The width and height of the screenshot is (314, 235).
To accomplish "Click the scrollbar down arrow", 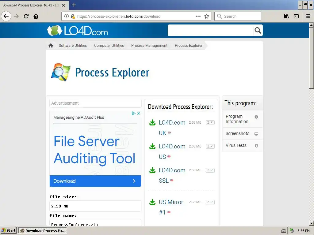I will 311,223.
